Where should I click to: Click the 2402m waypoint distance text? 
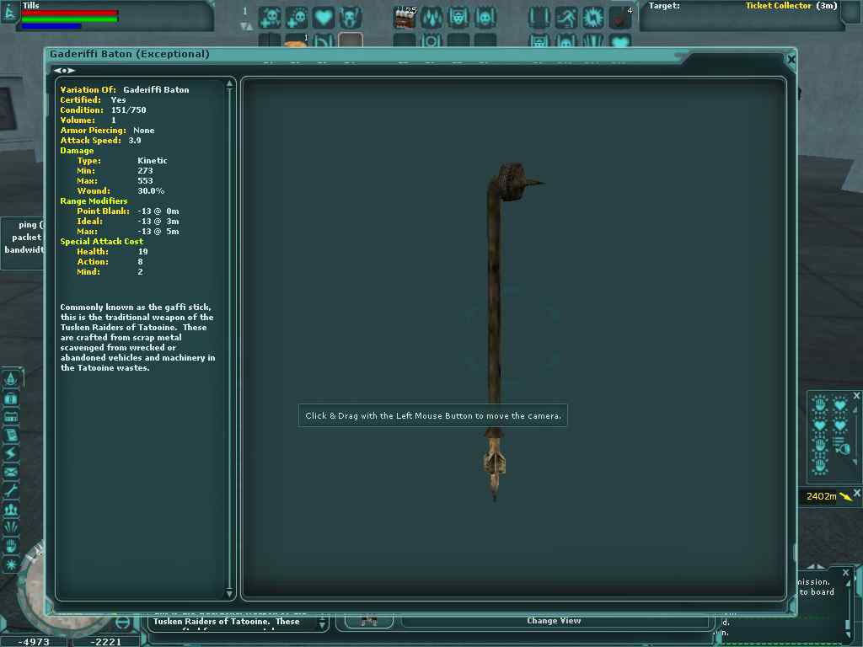[821, 496]
